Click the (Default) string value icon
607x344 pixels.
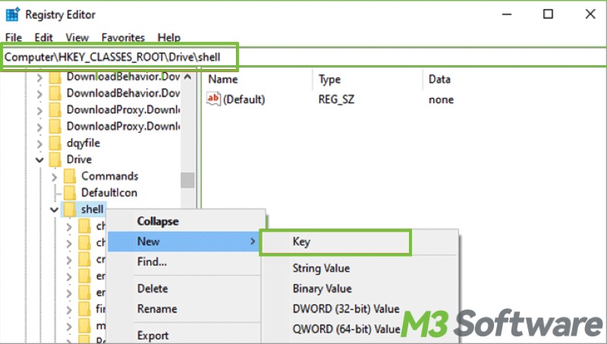[x=214, y=99]
